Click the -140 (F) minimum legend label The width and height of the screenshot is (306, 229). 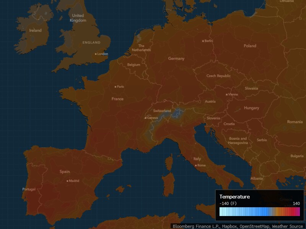tap(228, 203)
